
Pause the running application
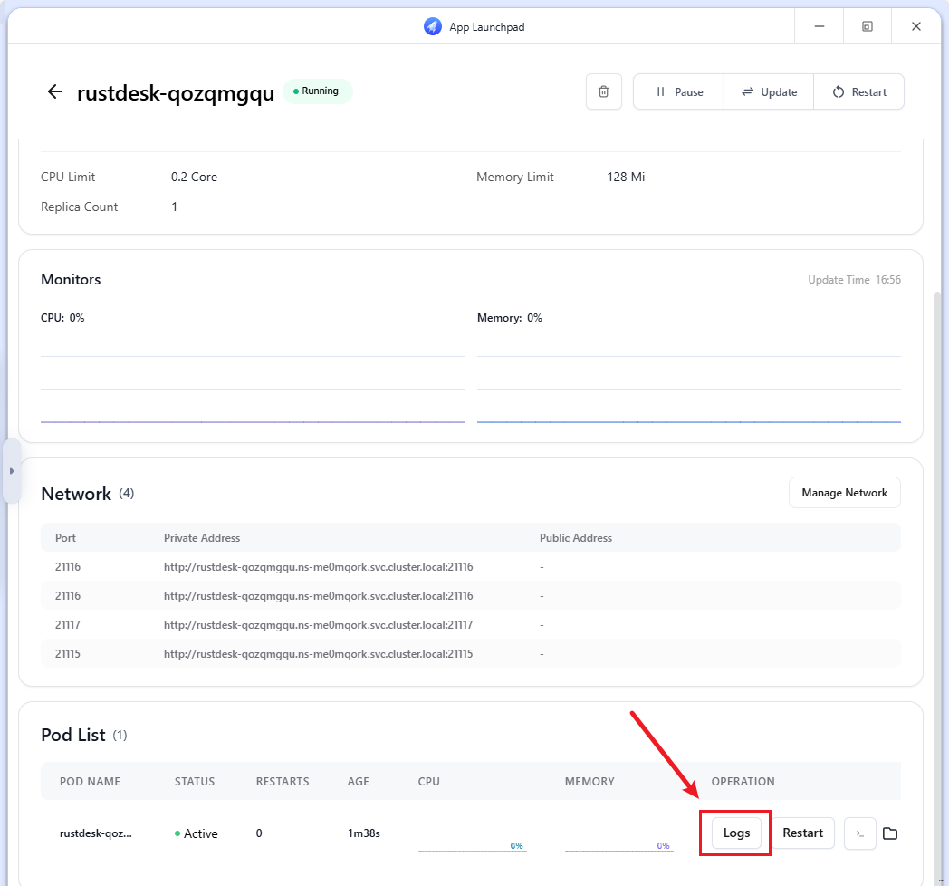(679, 91)
